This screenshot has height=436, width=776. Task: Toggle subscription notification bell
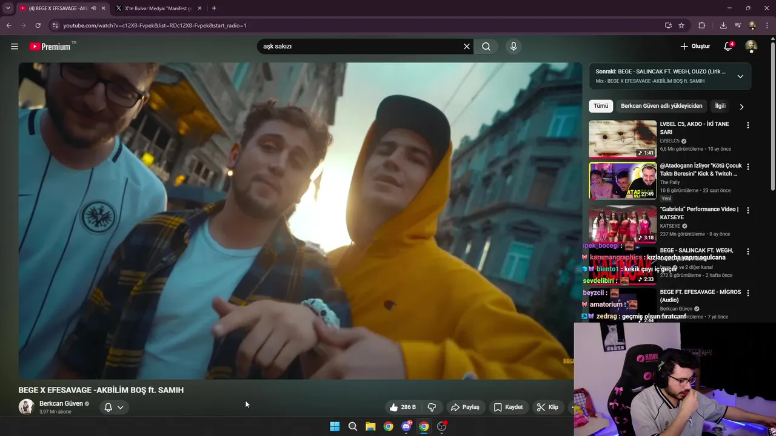108,407
